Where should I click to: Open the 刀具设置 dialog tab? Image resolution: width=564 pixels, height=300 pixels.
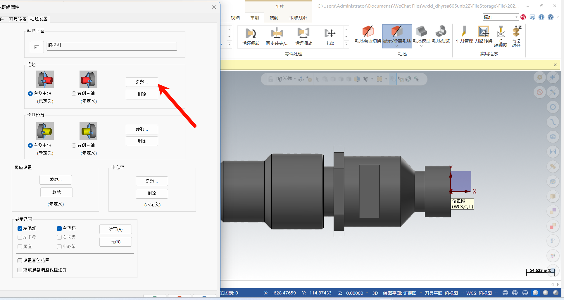point(18,19)
